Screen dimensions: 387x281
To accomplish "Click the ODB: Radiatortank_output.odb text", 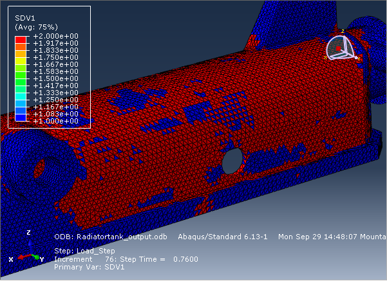I will pyautogui.click(x=111, y=237).
